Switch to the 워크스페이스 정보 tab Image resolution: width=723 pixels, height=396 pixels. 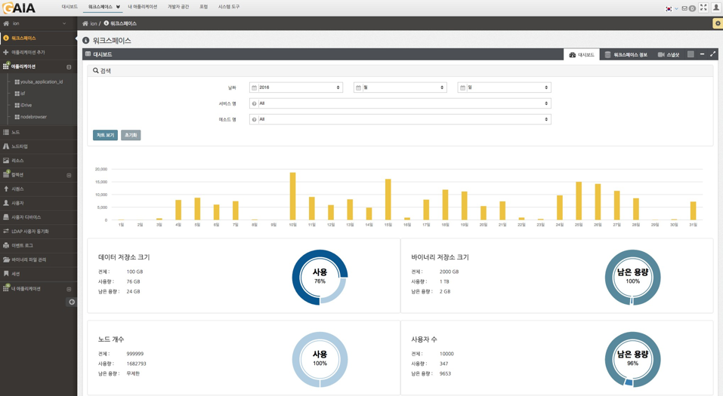(626, 54)
